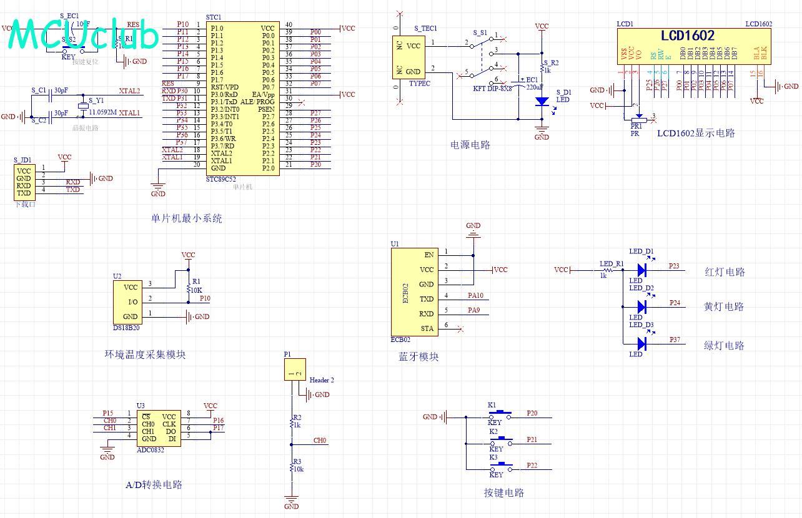This screenshot has height=518, width=802.
Task: Select the P1 Header 2 connector
Action: pyautogui.click(x=295, y=369)
